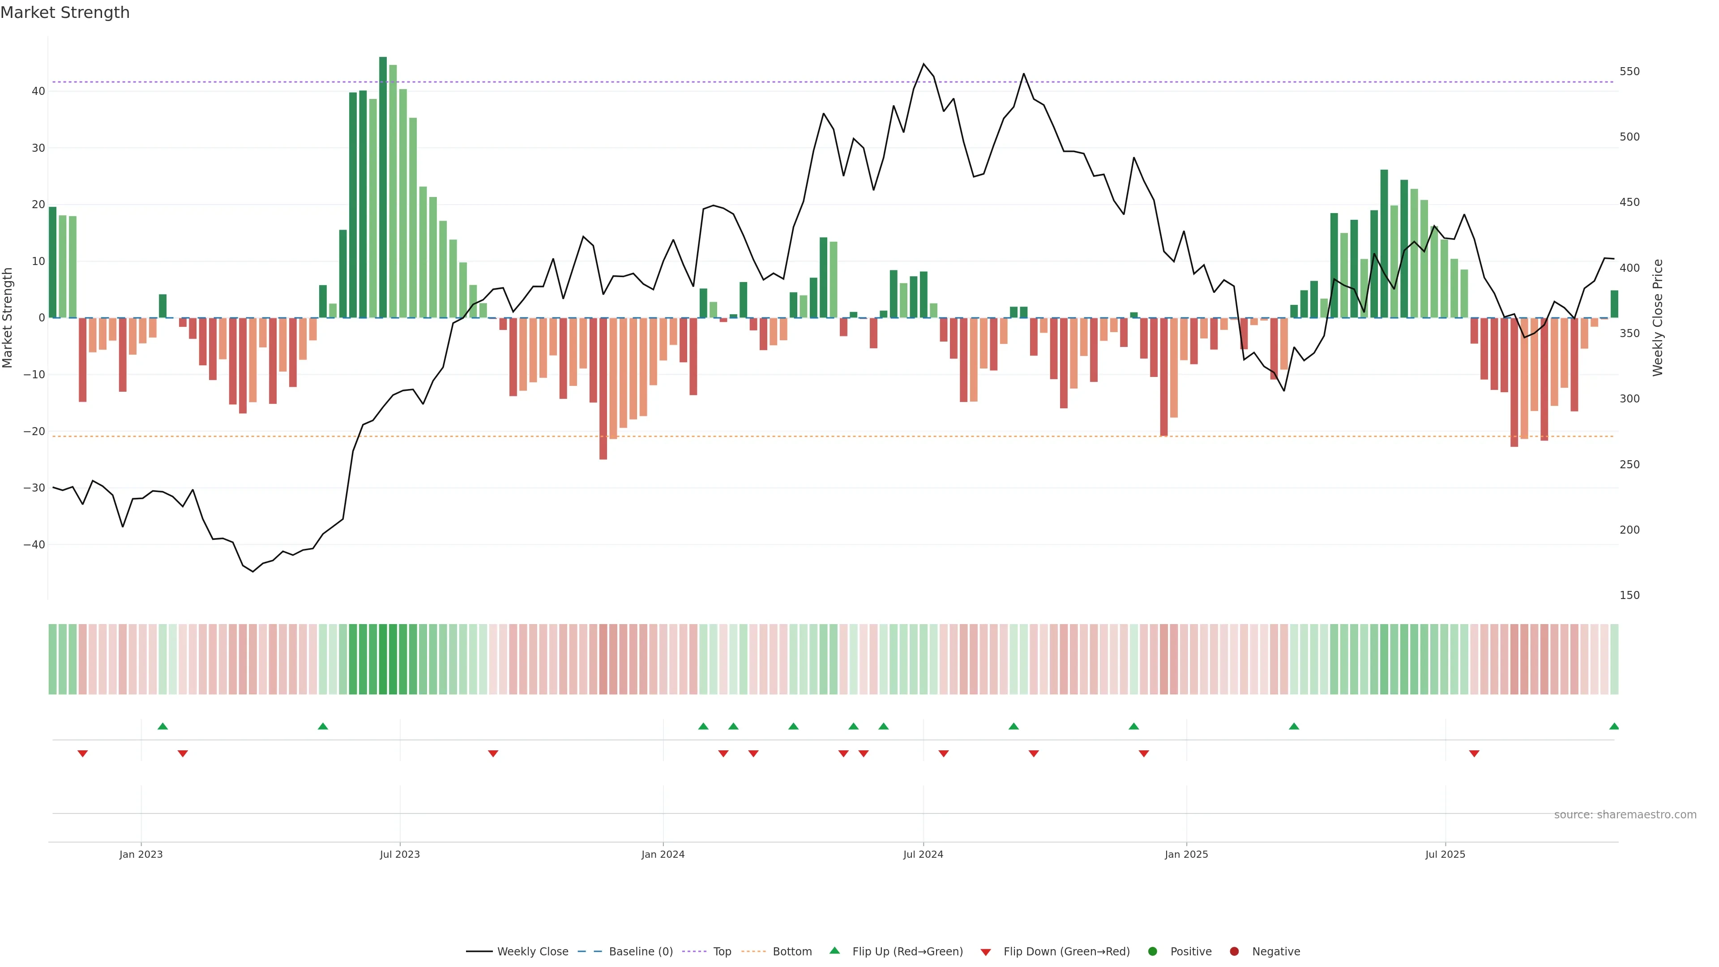Click the green Flip Up legend triangle
Screen dimensions: 1719x967
coord(834,950)
